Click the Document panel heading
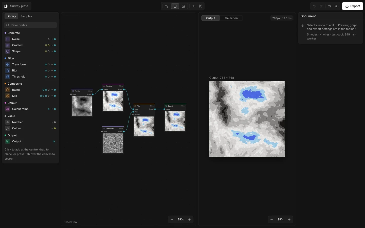Screen dimensions: 365x228 tap(308, 16)
